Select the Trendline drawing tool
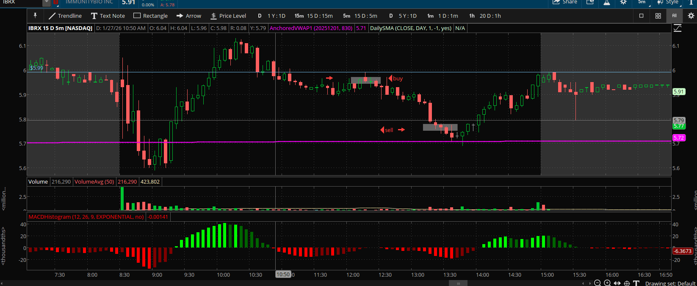This screenshot has width=697, height=286. coord(65,16)
